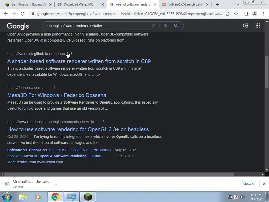Dismiss the downloads bar
Screen dimensions: 269x202
[x=264, y=184]
